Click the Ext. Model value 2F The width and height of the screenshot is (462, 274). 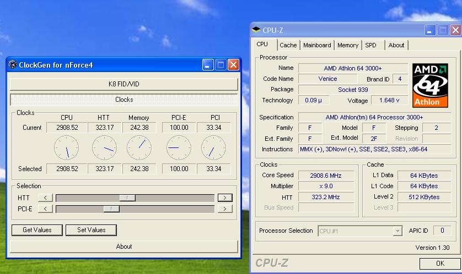pos(374,139)
